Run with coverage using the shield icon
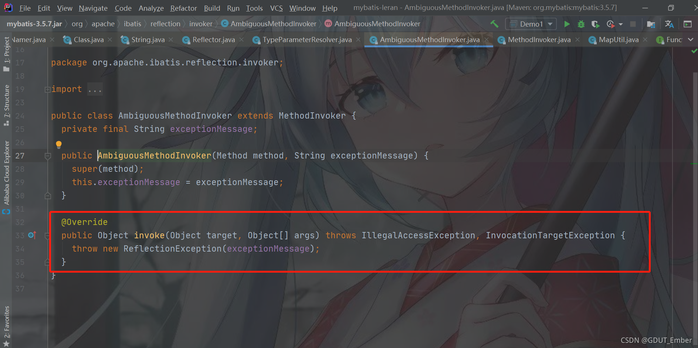Screen dimensions: 698x348 (595, 24)
